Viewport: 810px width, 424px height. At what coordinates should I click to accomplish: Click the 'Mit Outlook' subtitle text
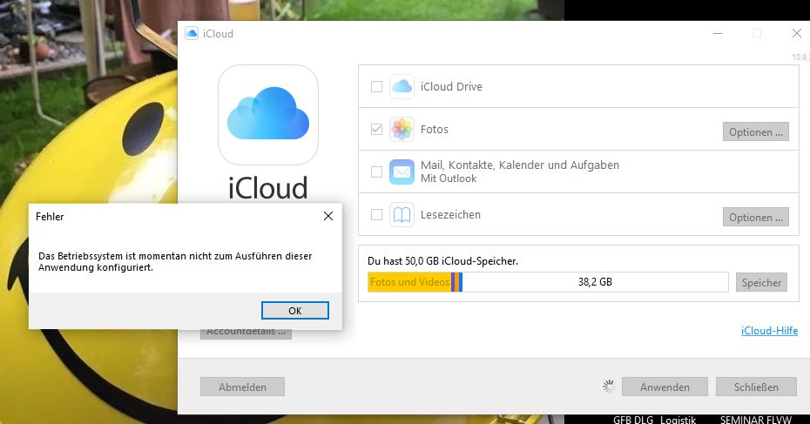[449, 178]
